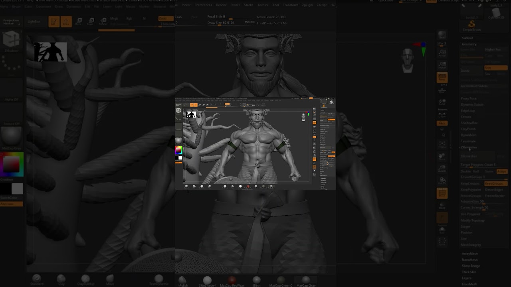Open the Transform menu
This screenshot has height=287, width=511.
(290, 5)
